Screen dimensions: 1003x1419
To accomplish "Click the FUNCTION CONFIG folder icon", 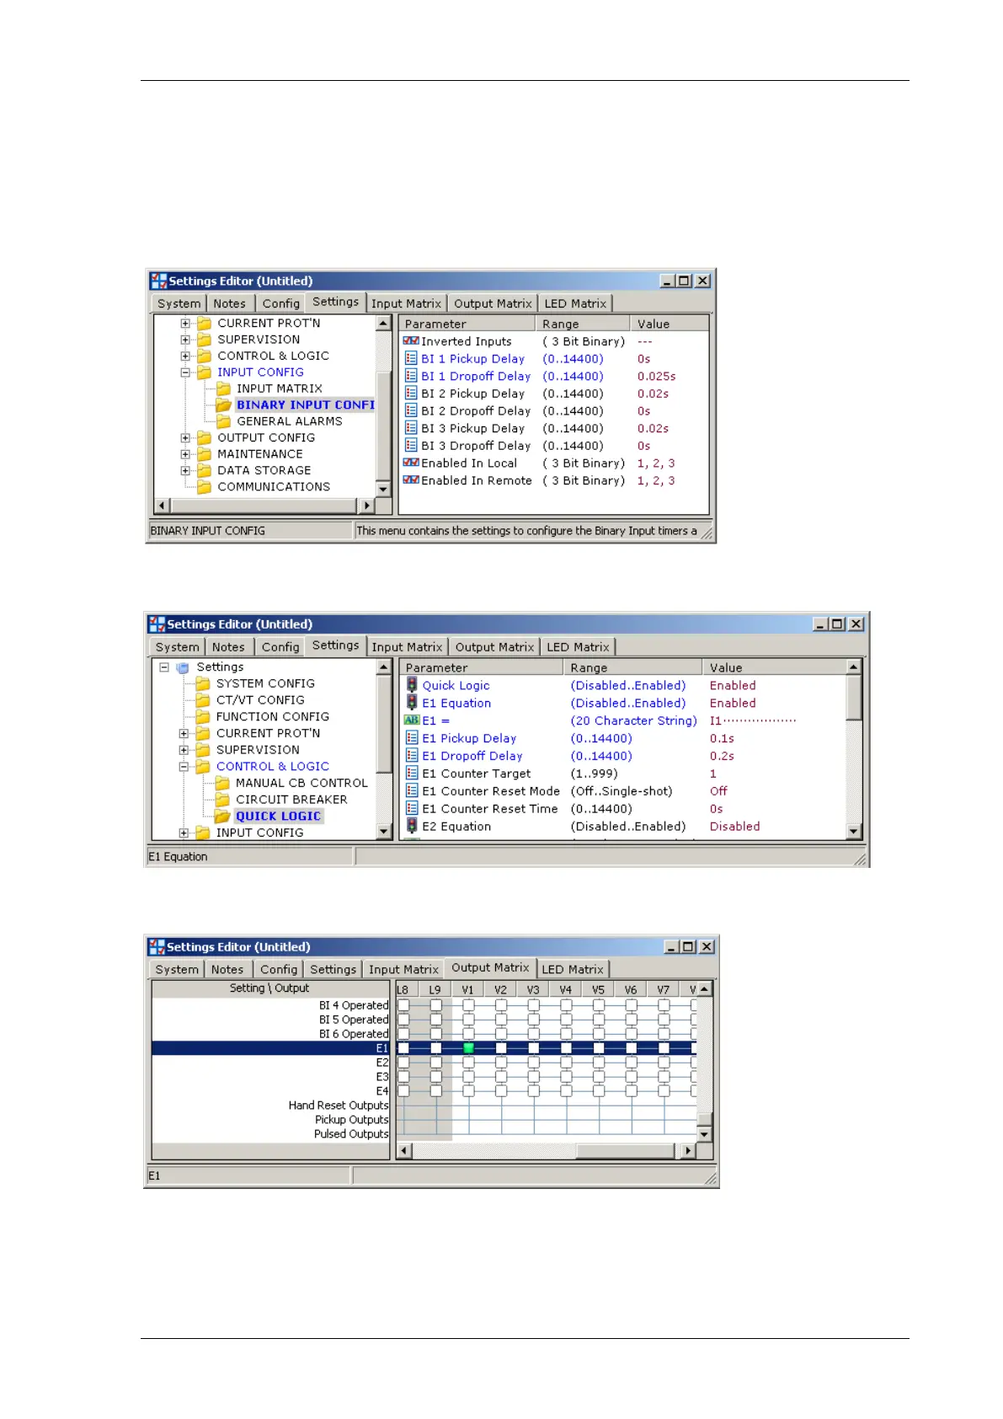I will coord(203,717).
